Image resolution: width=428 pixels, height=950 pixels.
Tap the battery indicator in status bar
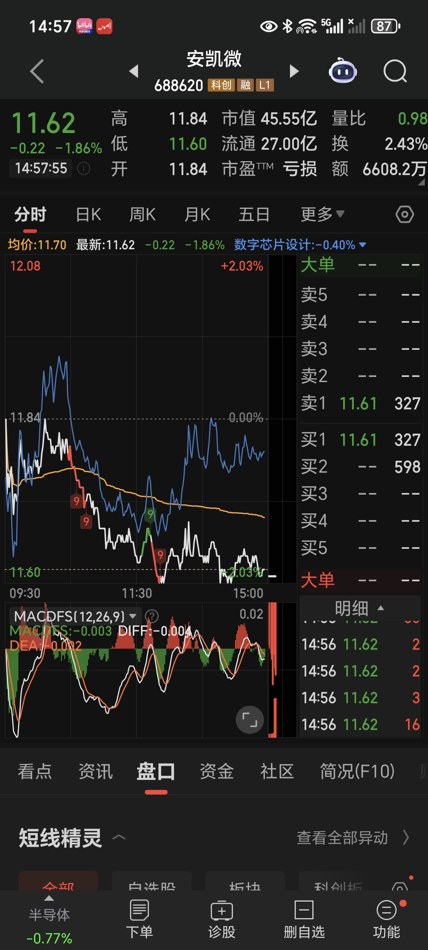click(x=386, y=26)
